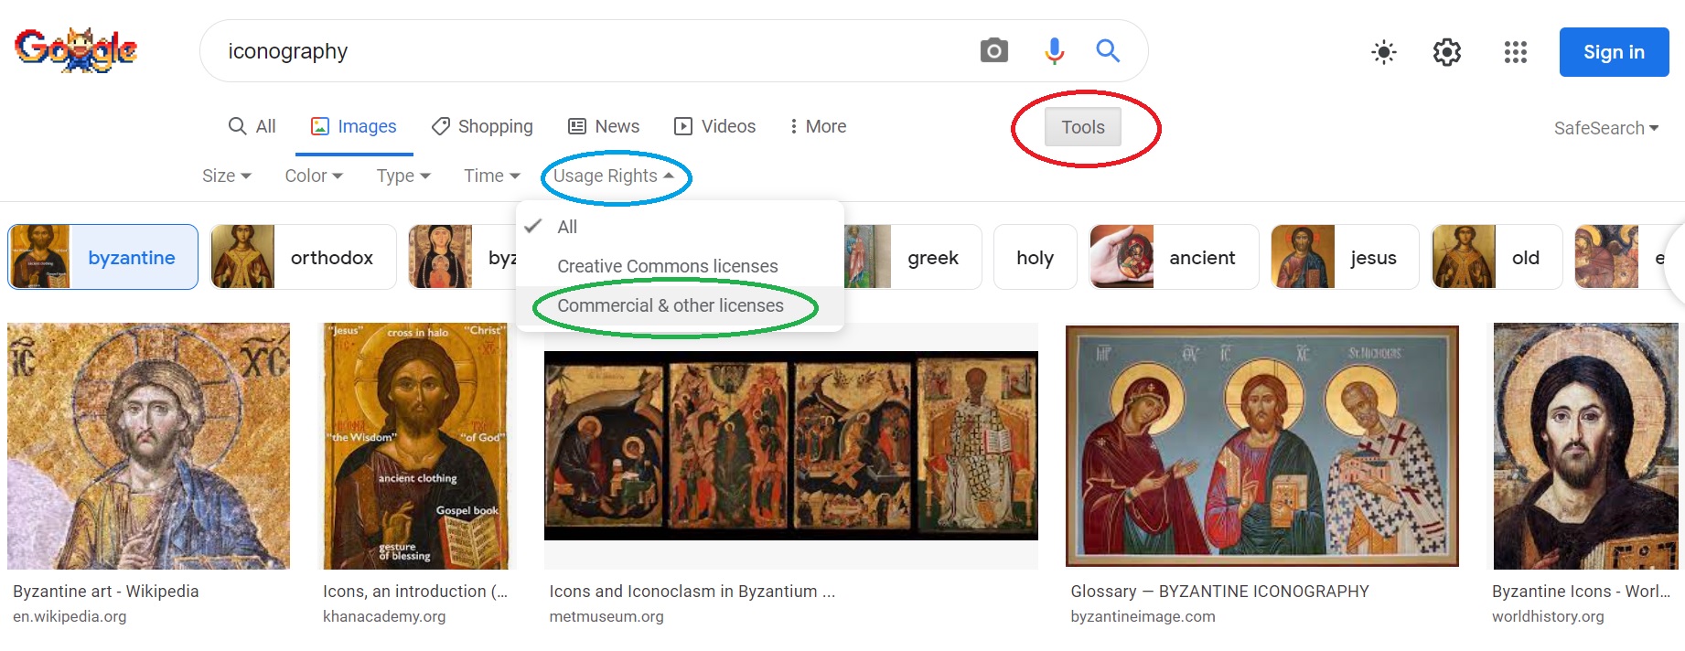Expand the Color filter dropdown
The width and height of the screenshot is (1685, 651).
313,176
